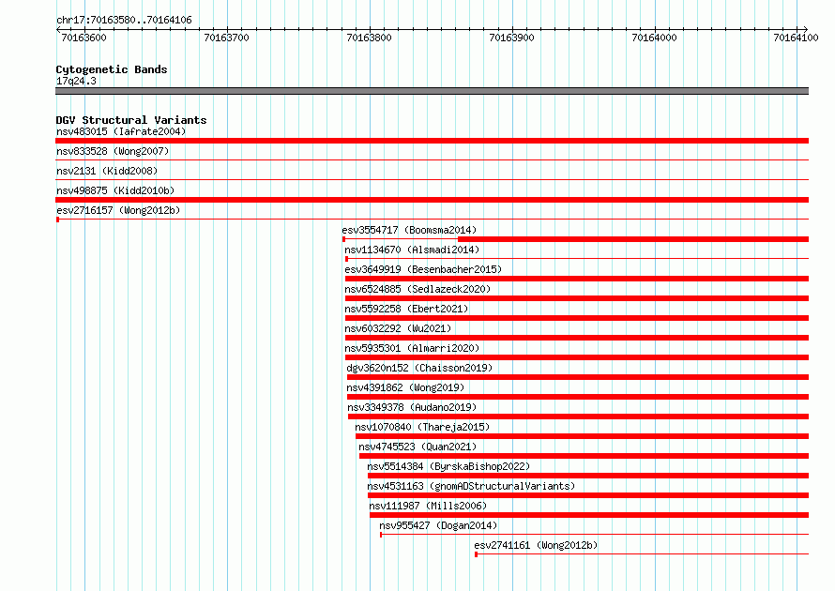Image resolution: width=835 pixels, height=591 pixels.
Task: Click the DGV Structural Variants track title
Action: (131, 120)
